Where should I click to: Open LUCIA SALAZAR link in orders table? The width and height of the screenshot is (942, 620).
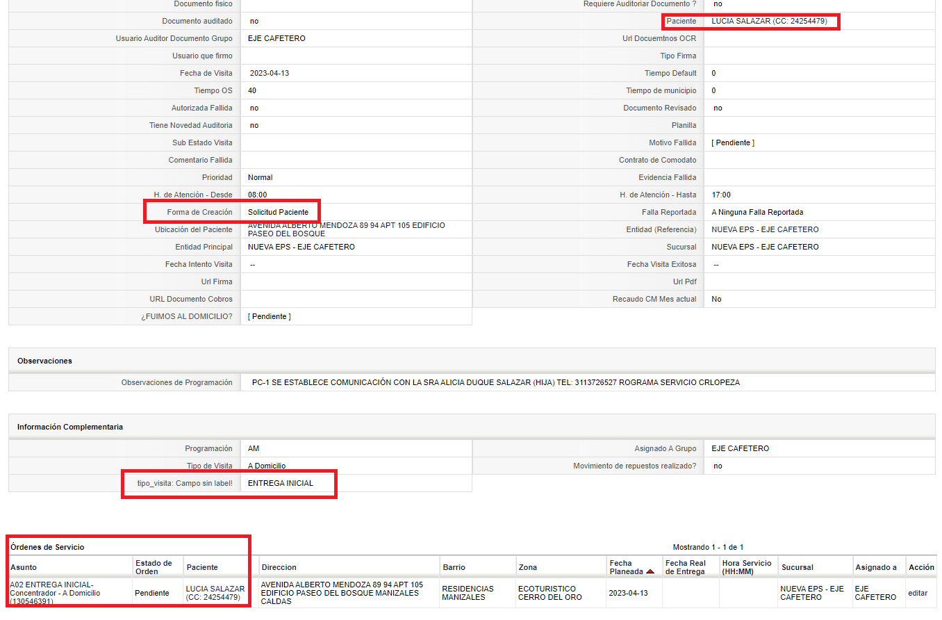pos(215,593)
